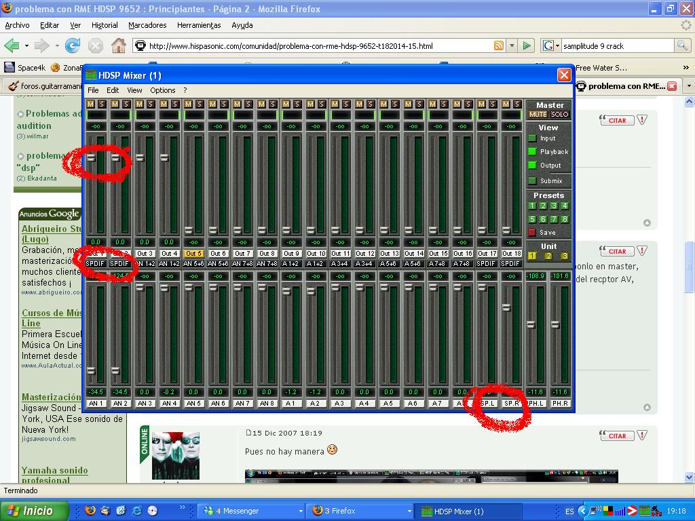Load mixer preset 3
695x521 pixels.
click(554, 206)
